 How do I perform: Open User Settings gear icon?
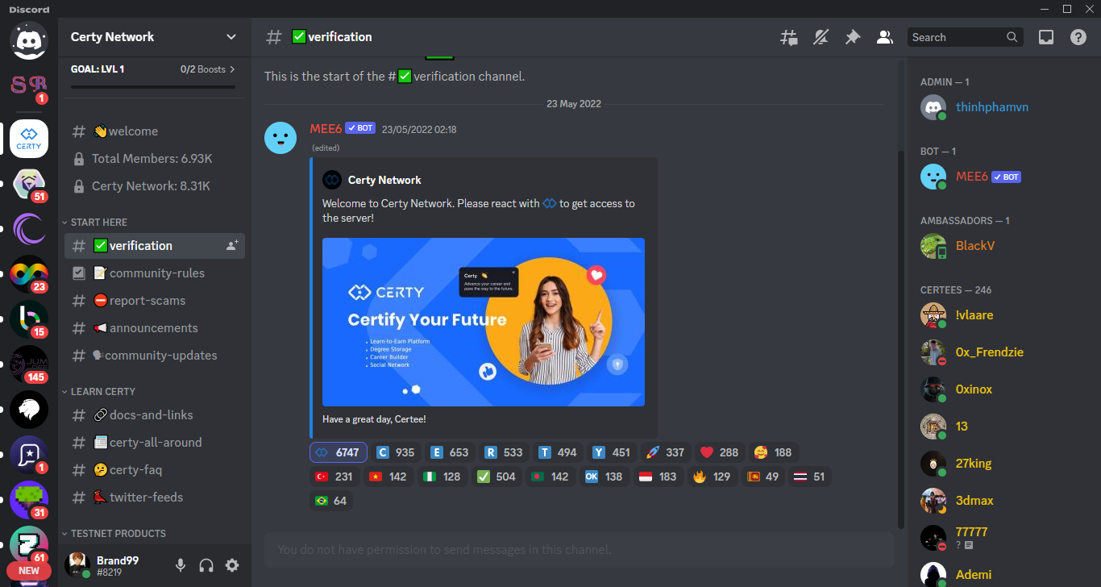click(x=232, y=565)
